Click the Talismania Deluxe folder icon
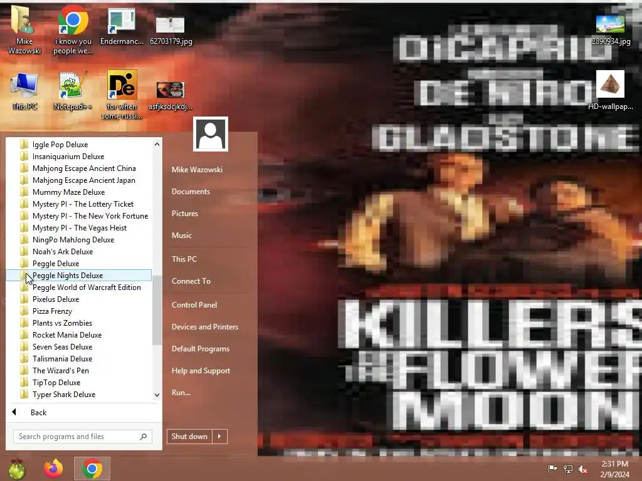Viewport: 642px width, 481px height. tap(24, 358)
